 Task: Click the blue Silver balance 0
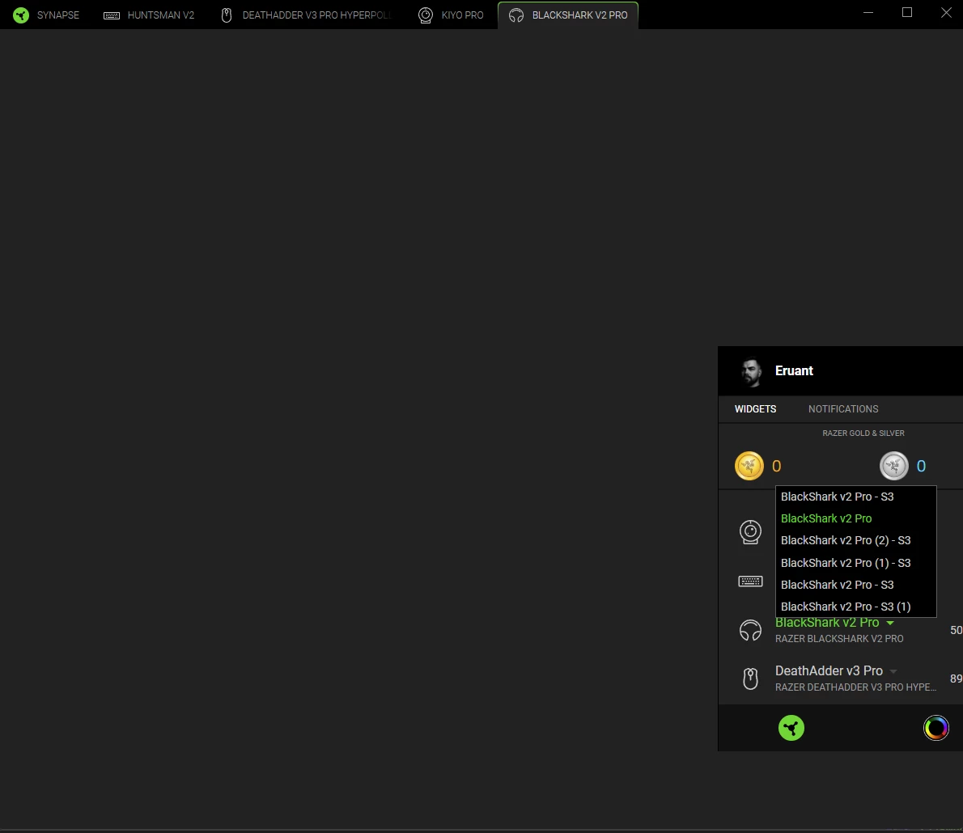coord(921,467)
